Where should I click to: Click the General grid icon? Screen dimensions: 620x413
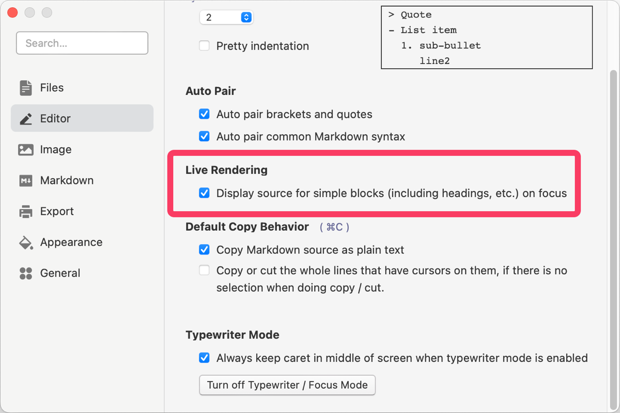[26, 273]
